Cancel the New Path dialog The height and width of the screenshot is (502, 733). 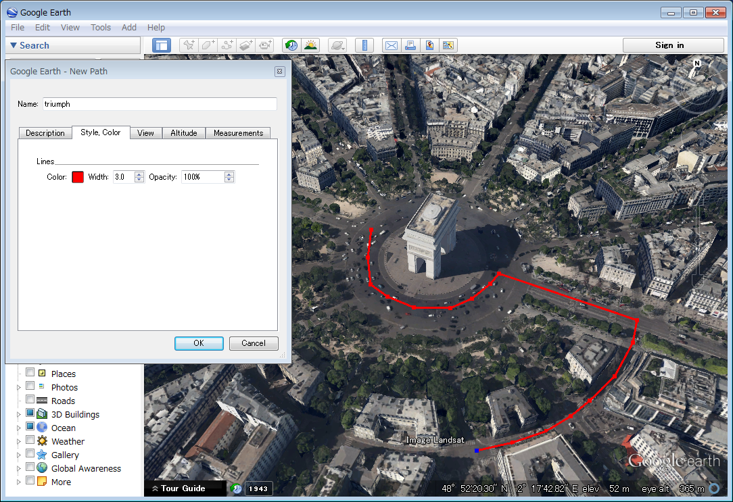[254, 343]
